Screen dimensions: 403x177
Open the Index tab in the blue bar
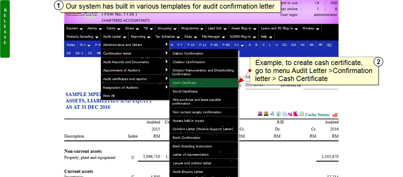[x=71, y=45]
